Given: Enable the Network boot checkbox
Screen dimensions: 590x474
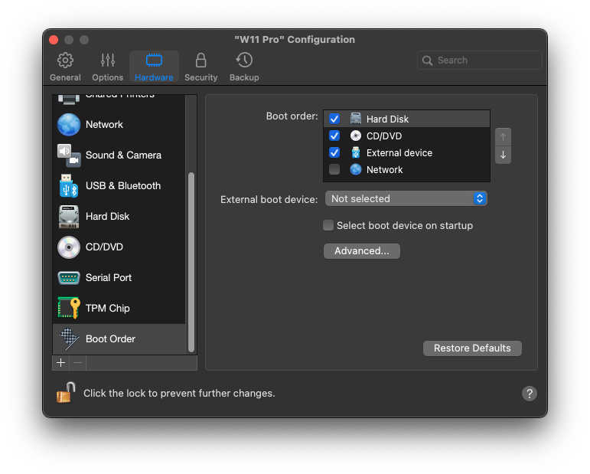Looking at the screenshot, I should [334, 169].
